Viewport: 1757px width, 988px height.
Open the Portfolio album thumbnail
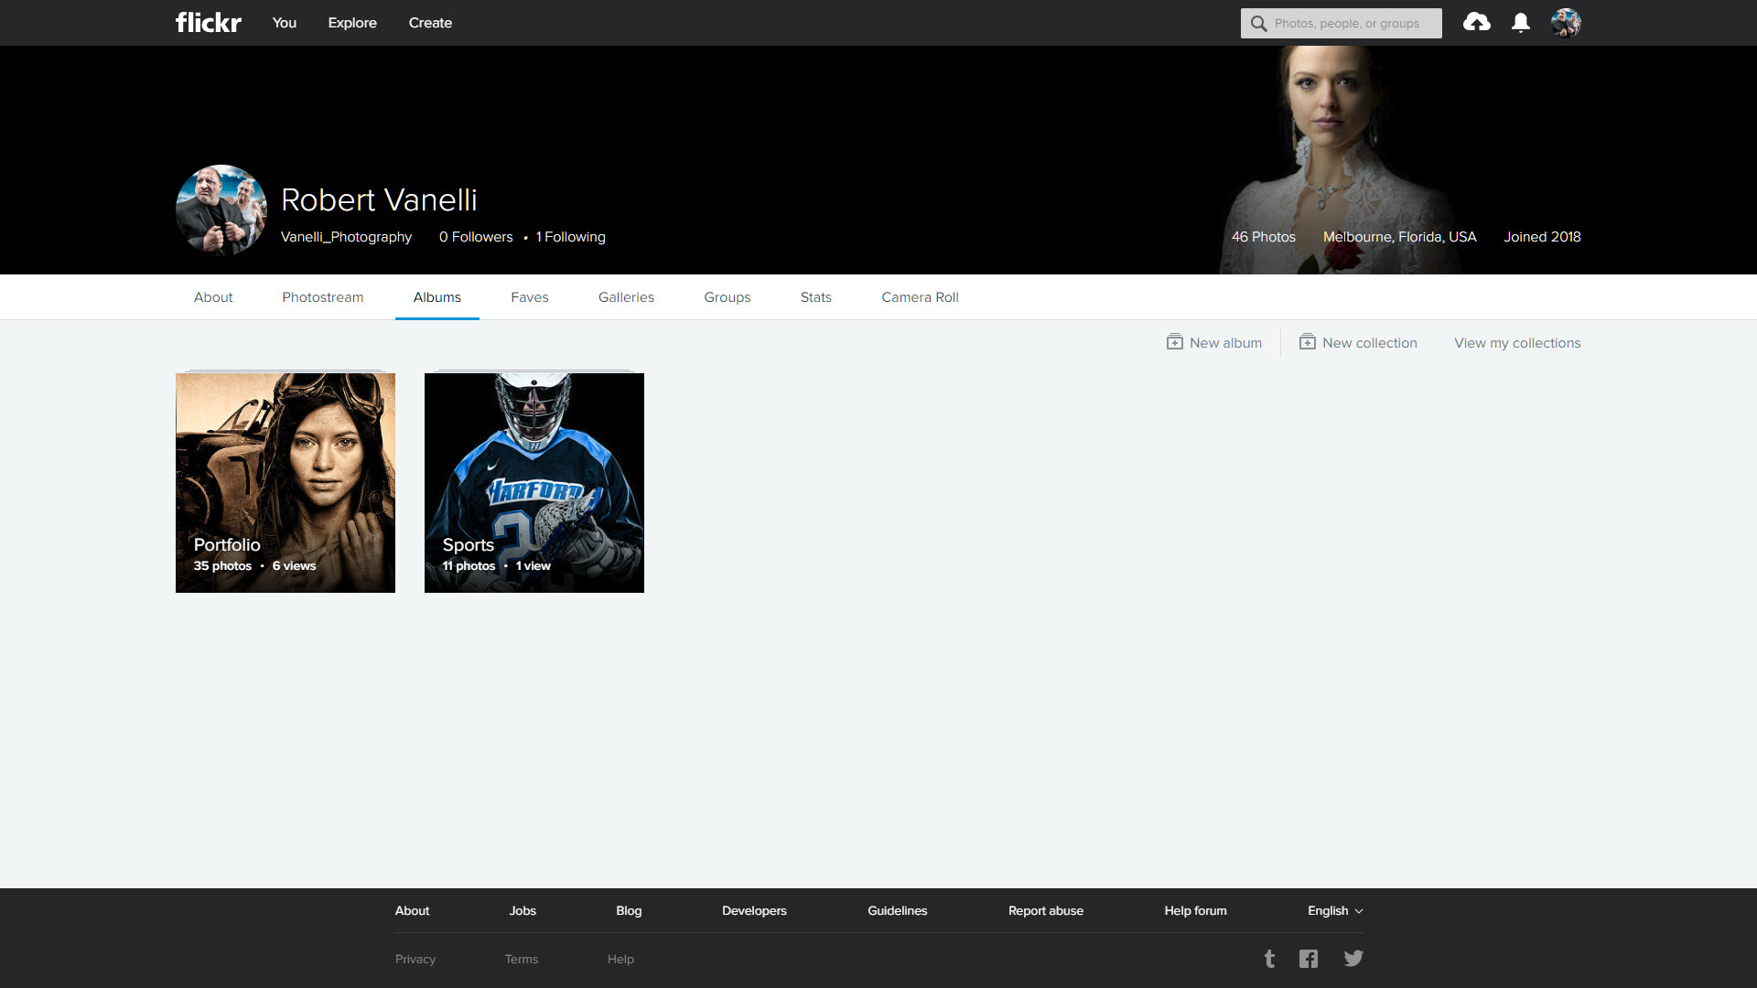coord(286,482)
